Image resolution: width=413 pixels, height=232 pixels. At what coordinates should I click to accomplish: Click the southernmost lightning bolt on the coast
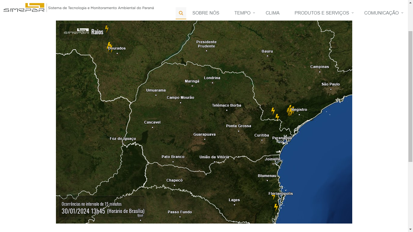click(276, 207)
